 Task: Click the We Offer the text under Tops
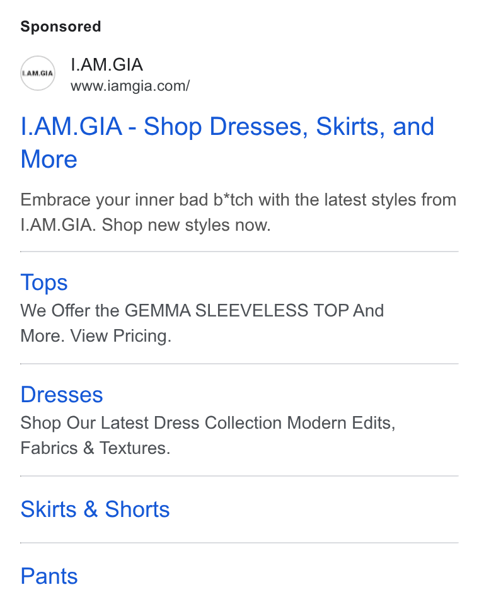(70, 310)
